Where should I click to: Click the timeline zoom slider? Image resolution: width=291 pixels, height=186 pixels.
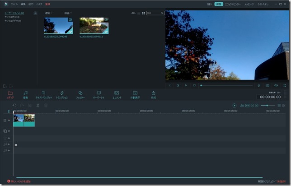coord(268,106)
